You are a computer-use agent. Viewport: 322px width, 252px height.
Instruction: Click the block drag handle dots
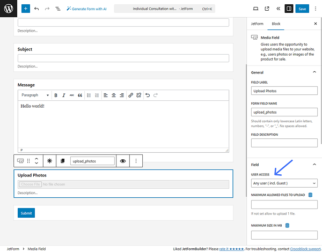pos(28,161)
